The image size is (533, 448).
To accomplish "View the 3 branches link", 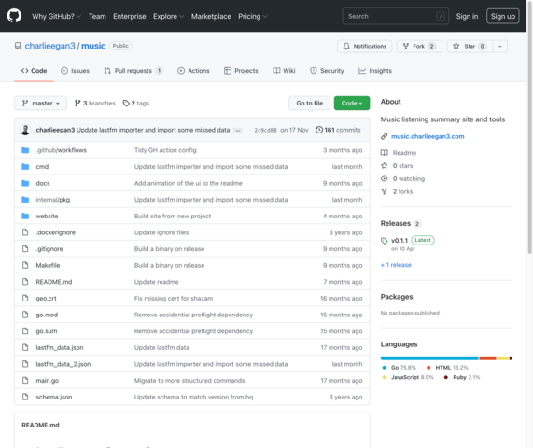I will (x=95, y=103).
